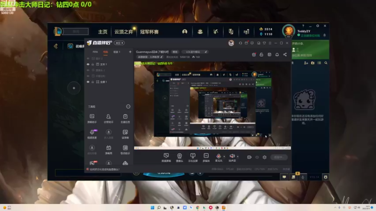376x211 pixels.
Task: Mute the speaker in streaming app
Action: pos(232,156)
